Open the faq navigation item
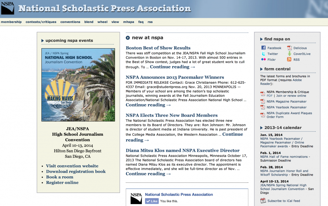This screenshot has height=206, width=328. (141, 22)
